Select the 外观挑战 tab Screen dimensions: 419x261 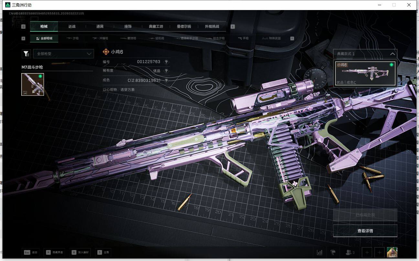click(x=212, y=27)
